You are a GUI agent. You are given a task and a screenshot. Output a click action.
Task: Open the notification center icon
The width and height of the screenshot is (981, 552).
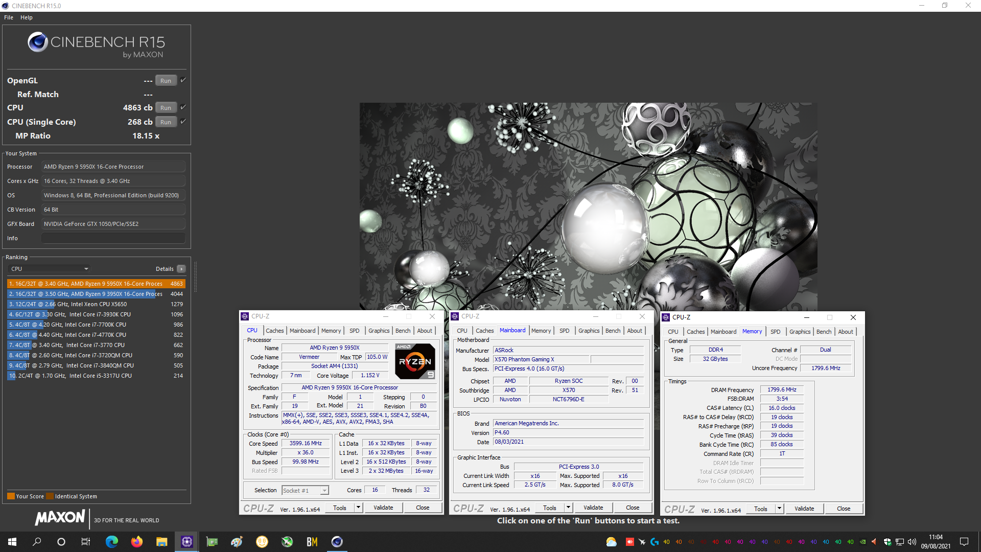(964, 542)
